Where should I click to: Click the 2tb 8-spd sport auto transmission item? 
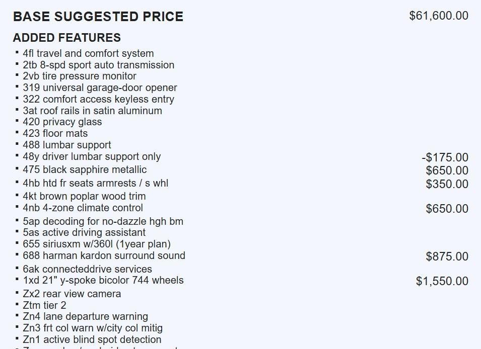98,65
